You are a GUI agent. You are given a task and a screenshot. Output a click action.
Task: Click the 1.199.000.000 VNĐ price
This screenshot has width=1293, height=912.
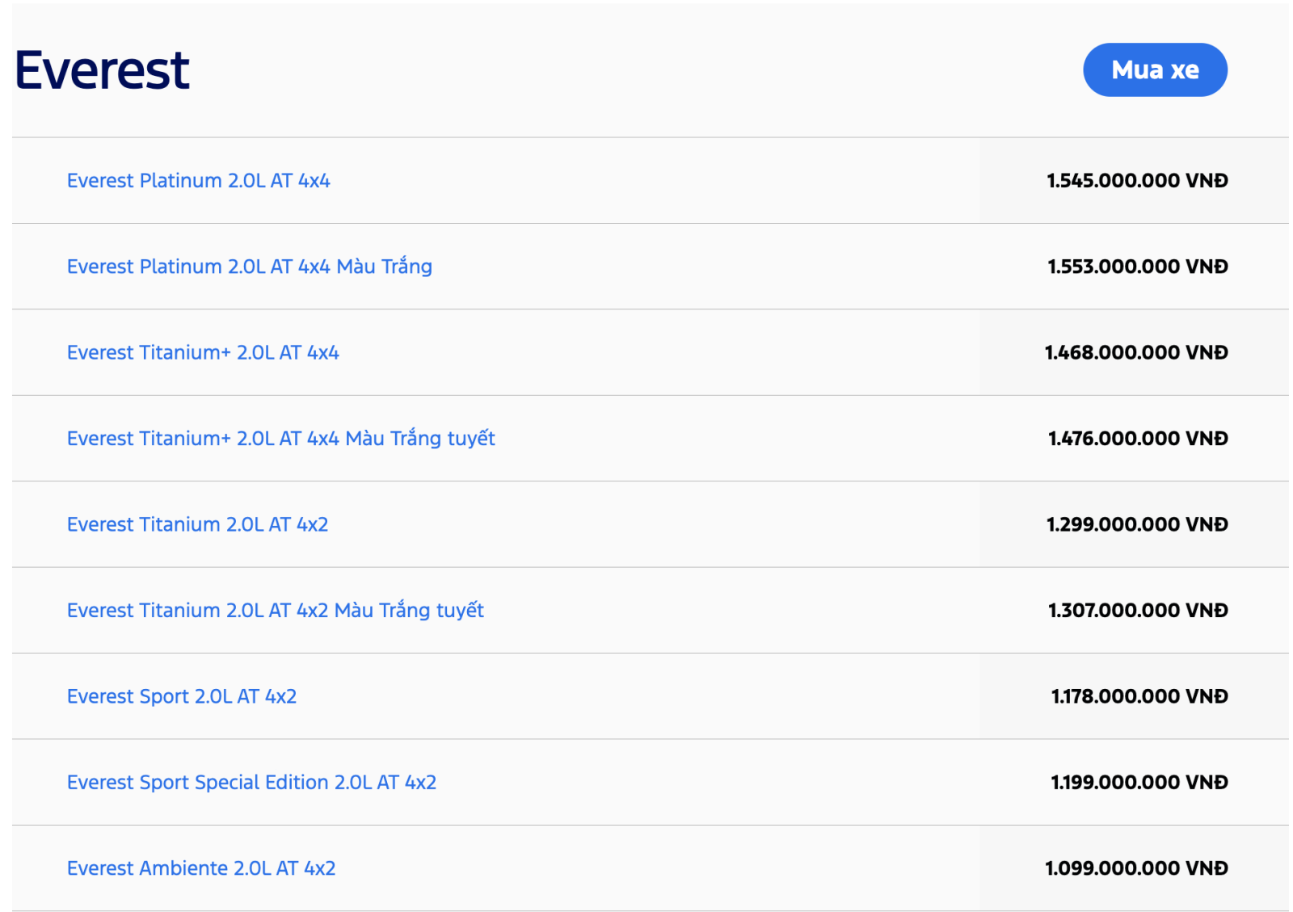(x=1139, y=783)
